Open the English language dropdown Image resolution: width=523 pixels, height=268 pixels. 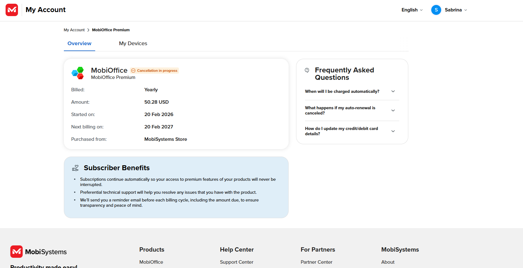coord(412,10)
